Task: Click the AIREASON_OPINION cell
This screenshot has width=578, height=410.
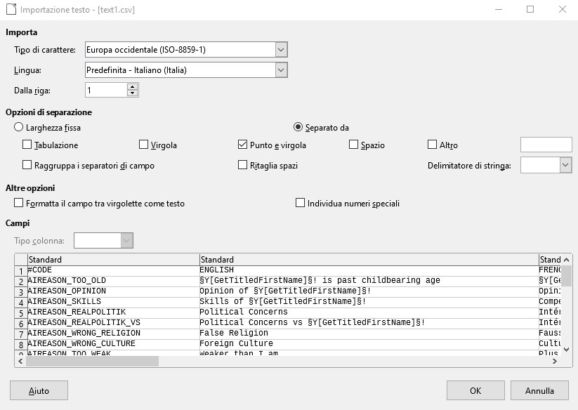Action: point(114,291)
